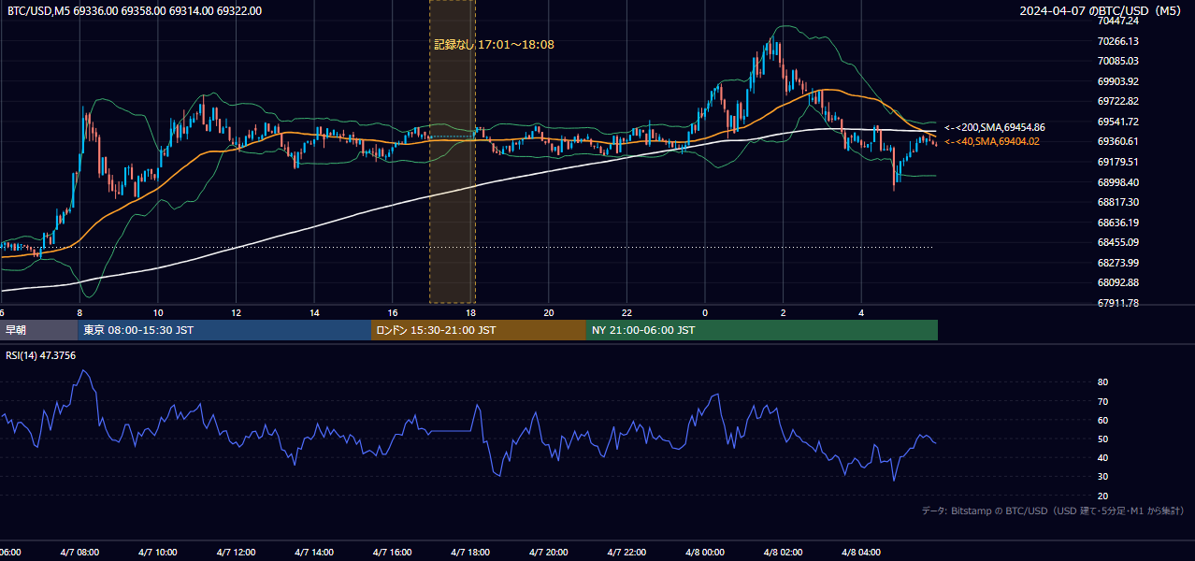The height and width of the screenshot is (561, 1195).
Task: Click hour tick '22' under the price chart
Action: 626,312
